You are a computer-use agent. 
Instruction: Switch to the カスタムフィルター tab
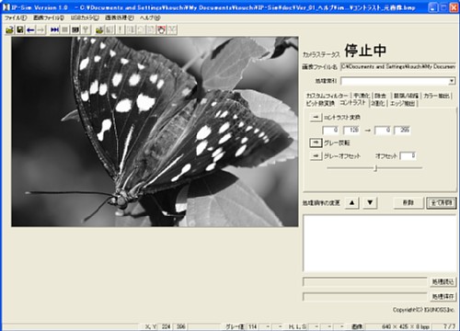pos(327,96)
